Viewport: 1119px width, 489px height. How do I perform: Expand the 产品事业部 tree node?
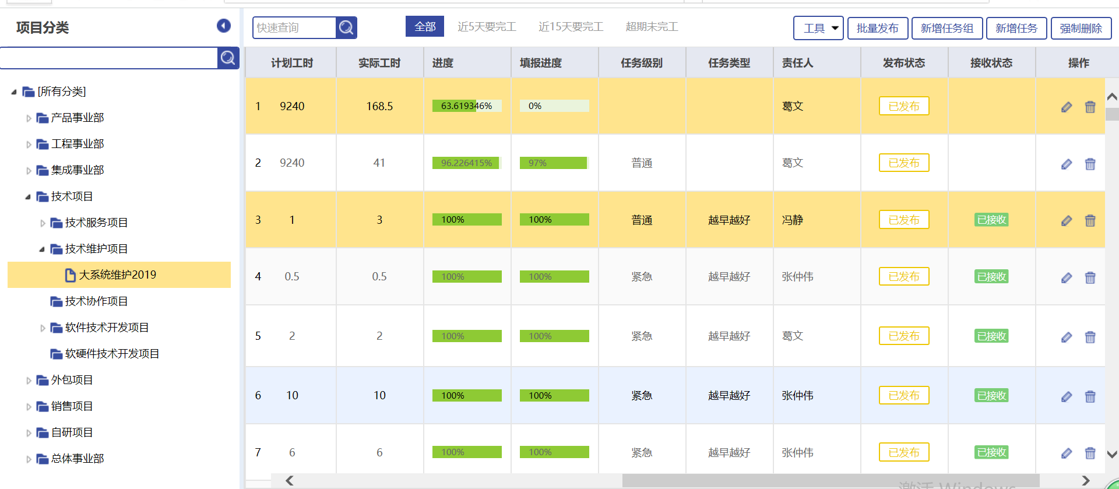pos(29,118)
